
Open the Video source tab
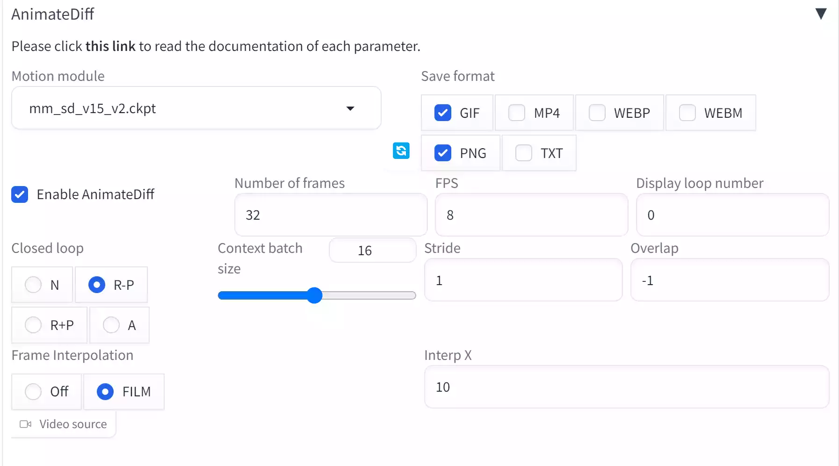64,424
